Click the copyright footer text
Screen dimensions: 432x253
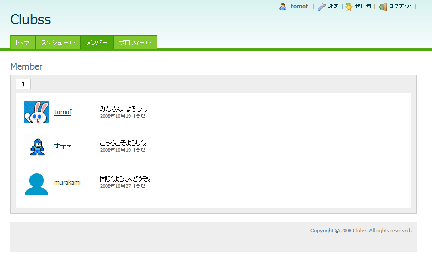click(x=361, y=231)
